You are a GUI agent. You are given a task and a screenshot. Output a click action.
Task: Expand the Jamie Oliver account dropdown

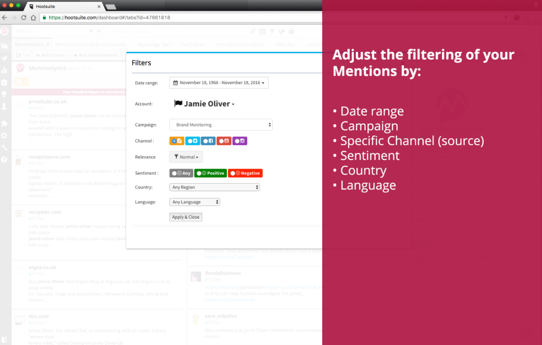coord(205,104)
